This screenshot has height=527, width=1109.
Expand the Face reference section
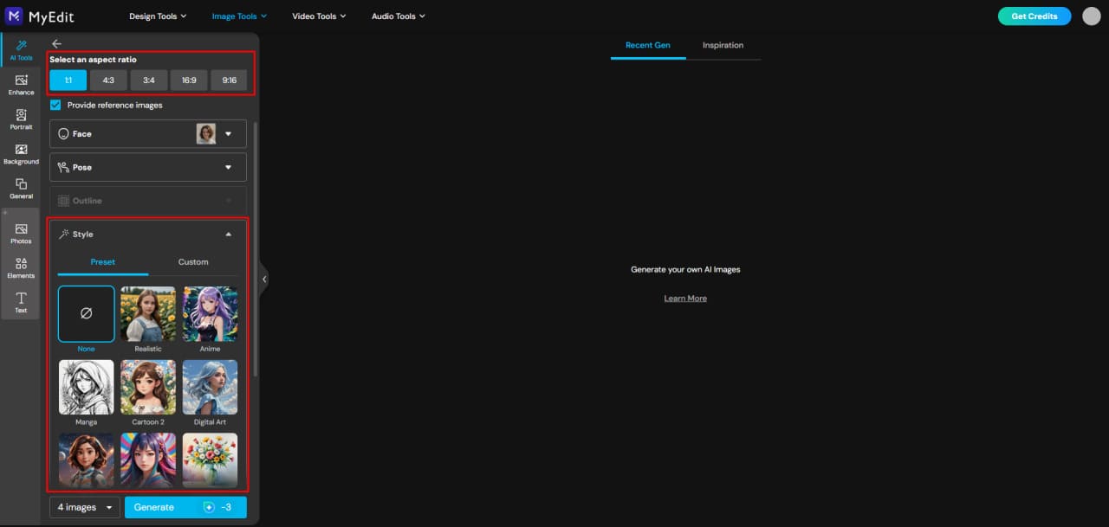point(148,134)
